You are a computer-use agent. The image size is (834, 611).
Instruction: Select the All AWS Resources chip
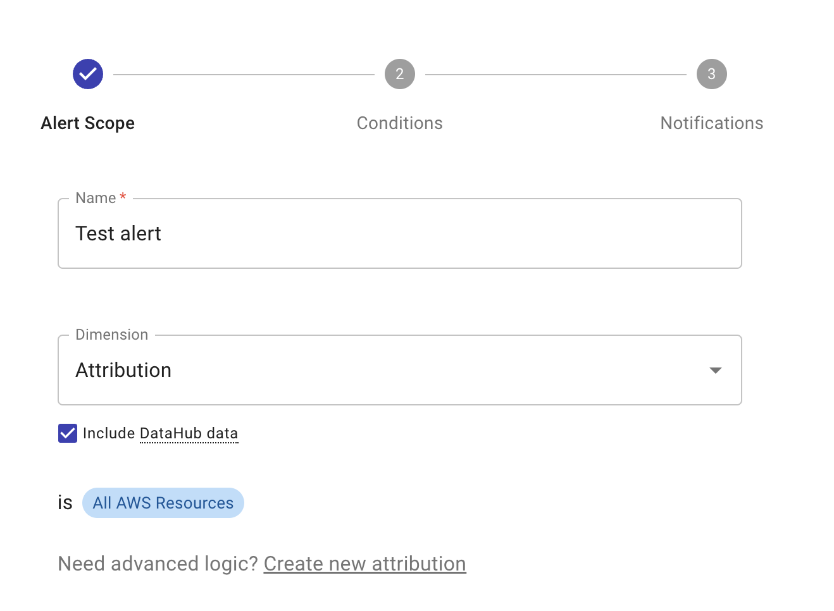tap(163, 503)
